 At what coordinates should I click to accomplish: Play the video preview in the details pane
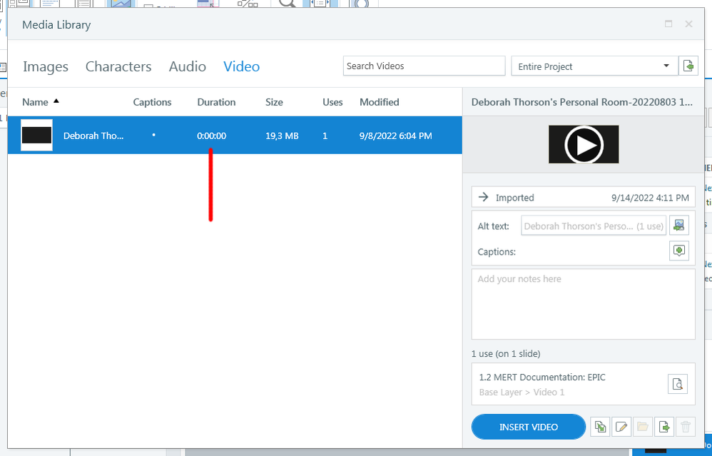pyautogui.click(x=584, y=144)
